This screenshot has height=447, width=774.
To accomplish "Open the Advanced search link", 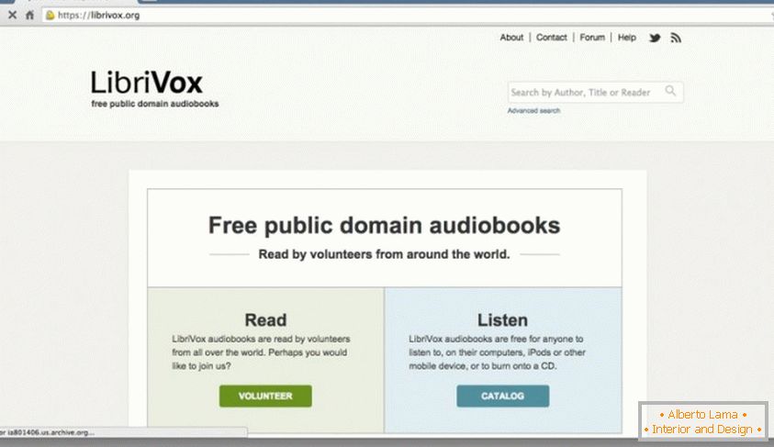I will [x=533, y=110].
